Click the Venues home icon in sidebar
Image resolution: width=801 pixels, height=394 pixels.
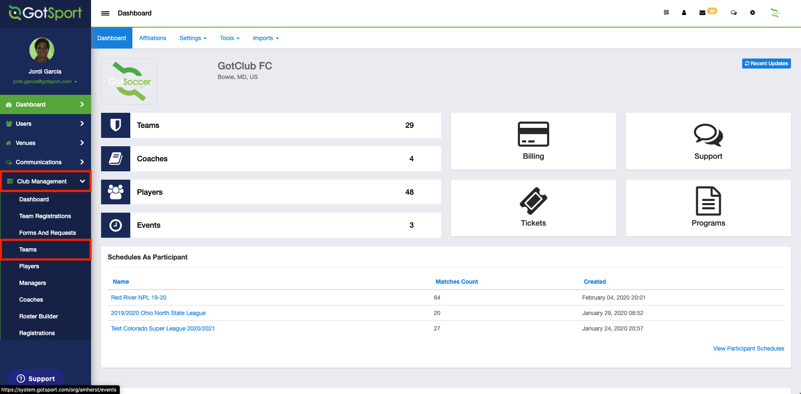[9, 143]
